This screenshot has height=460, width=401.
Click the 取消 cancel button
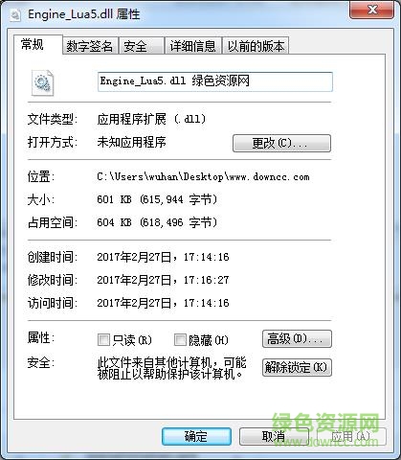click(x=274, y=436)
